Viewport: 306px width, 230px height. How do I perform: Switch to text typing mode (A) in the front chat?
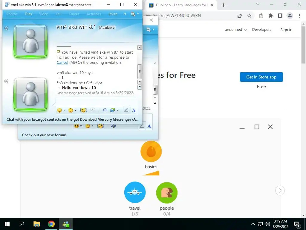[x=134, y=111]
